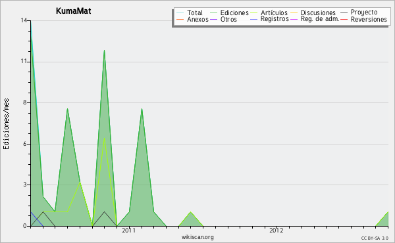Viewport: 395px width, 243px height.
Task: Select the Artículos legend label
Action: [x=274, y=12]
